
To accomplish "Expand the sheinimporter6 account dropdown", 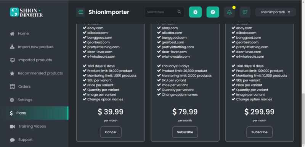I will pyautogui.click(x=275, y=12).
